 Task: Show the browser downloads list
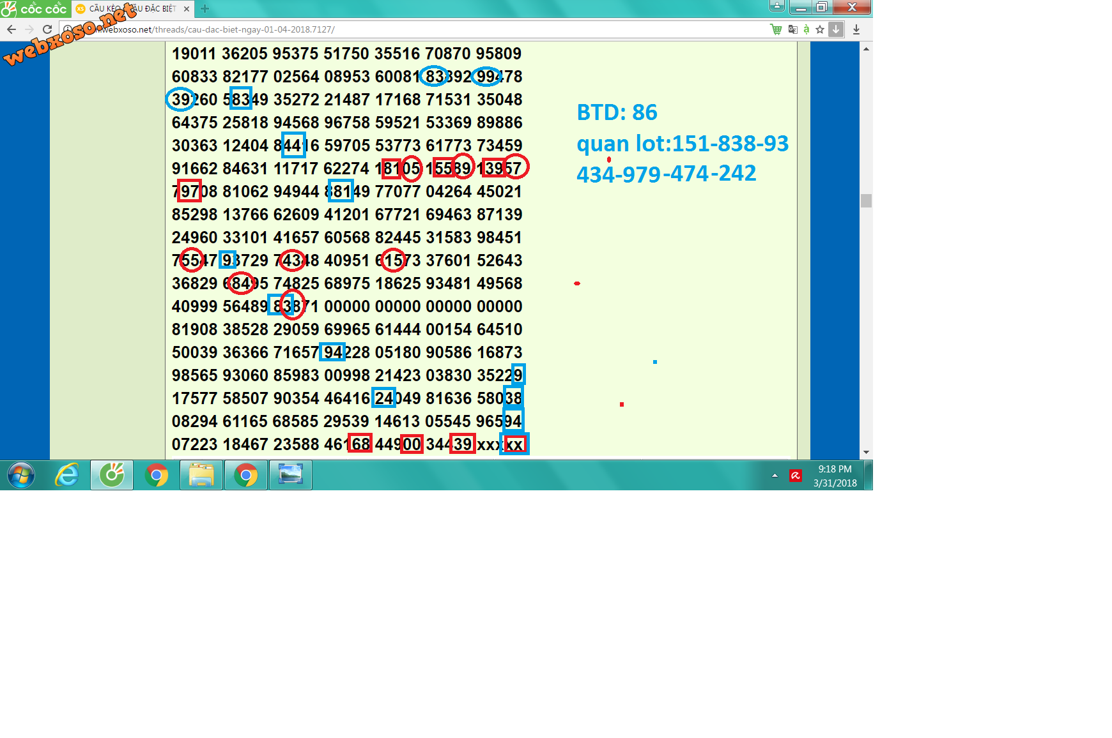[856, 29]
